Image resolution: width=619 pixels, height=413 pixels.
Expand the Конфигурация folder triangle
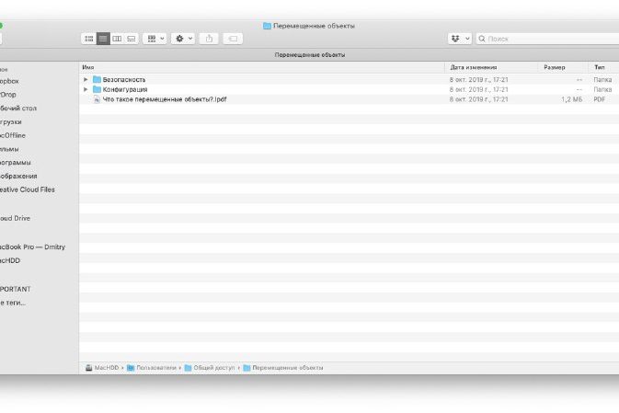point(86,89)
